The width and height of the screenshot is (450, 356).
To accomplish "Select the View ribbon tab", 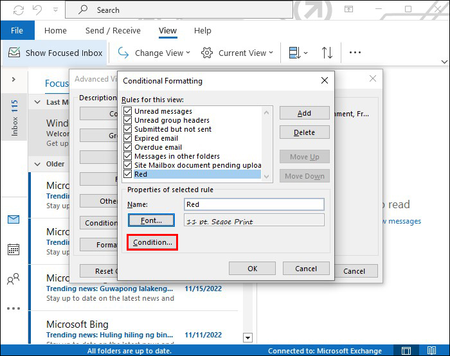I will 168,30.
